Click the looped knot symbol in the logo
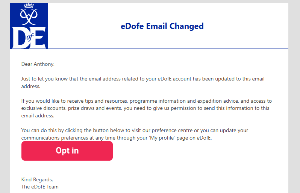The width and height of the screenshot is (300, 193). [x=29, y=17]
